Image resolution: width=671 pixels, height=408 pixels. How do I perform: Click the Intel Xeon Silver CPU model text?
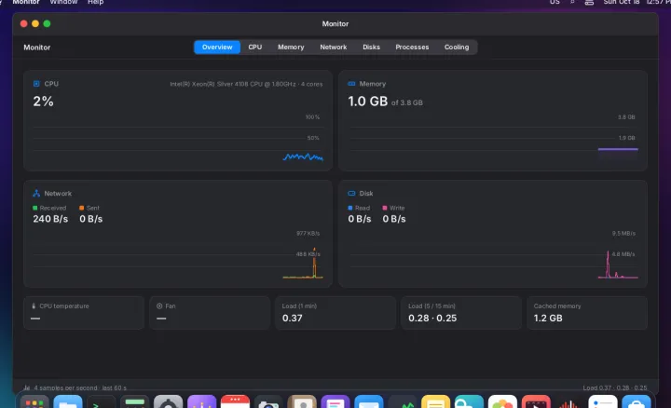[246, 84]
